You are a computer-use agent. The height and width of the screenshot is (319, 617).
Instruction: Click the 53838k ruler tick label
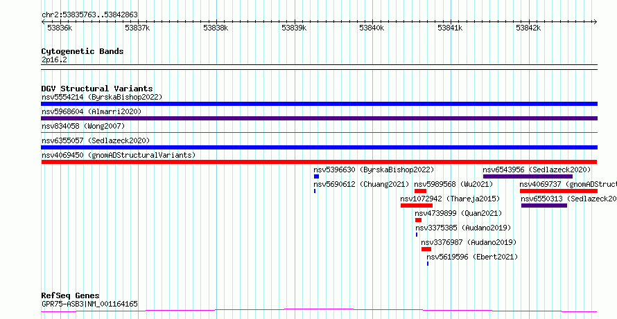[x=216, y=28]
